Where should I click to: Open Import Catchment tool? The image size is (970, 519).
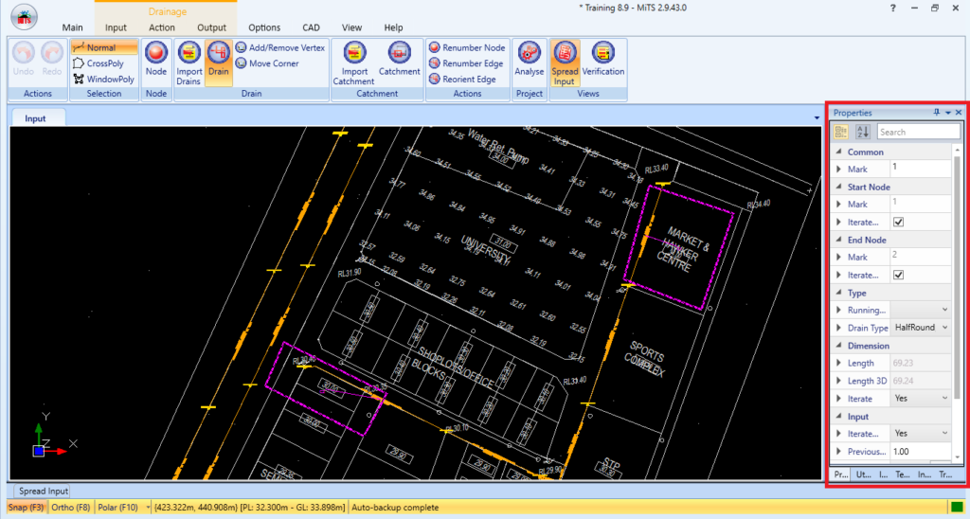[x=354, y=63]
